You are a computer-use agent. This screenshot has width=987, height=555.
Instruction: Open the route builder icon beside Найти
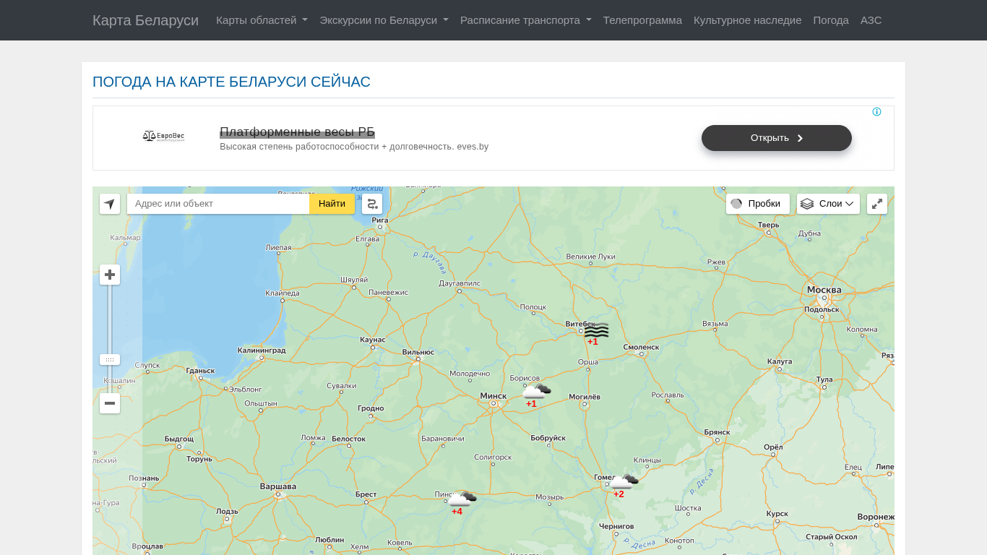(x=372, y=204)
